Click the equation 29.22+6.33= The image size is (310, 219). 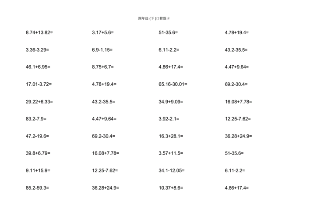pyautogui.click(x=39, y=102)
